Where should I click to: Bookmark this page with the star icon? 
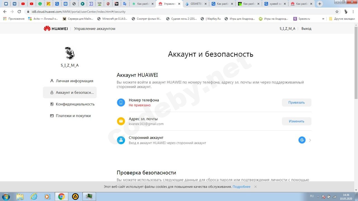point(337,12)
